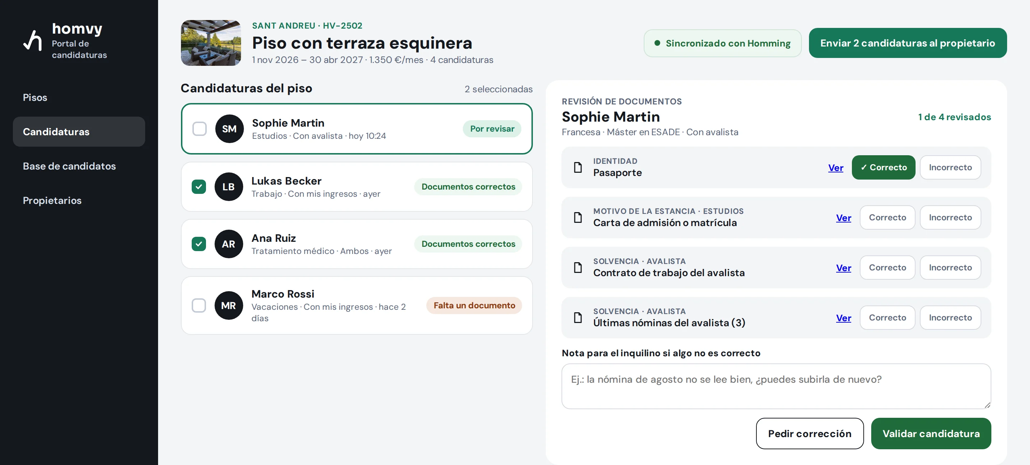Open Ver link for Carta de admisión

click(x=844, y=217)
